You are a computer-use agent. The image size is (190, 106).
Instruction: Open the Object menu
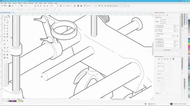click(20, 3)
